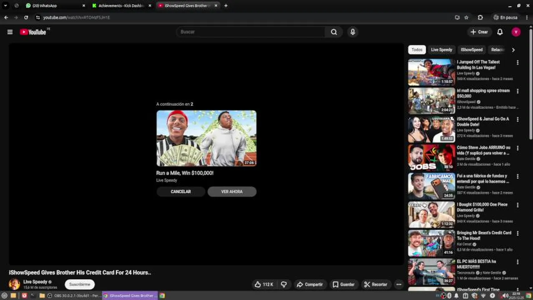
Task: Open options for irl mall shopping spree video
Action: coord(518,91)
